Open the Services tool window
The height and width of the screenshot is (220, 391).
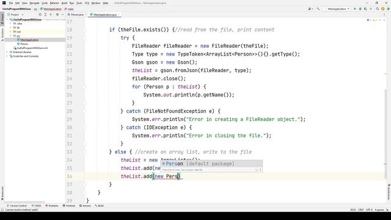[85, 206]
